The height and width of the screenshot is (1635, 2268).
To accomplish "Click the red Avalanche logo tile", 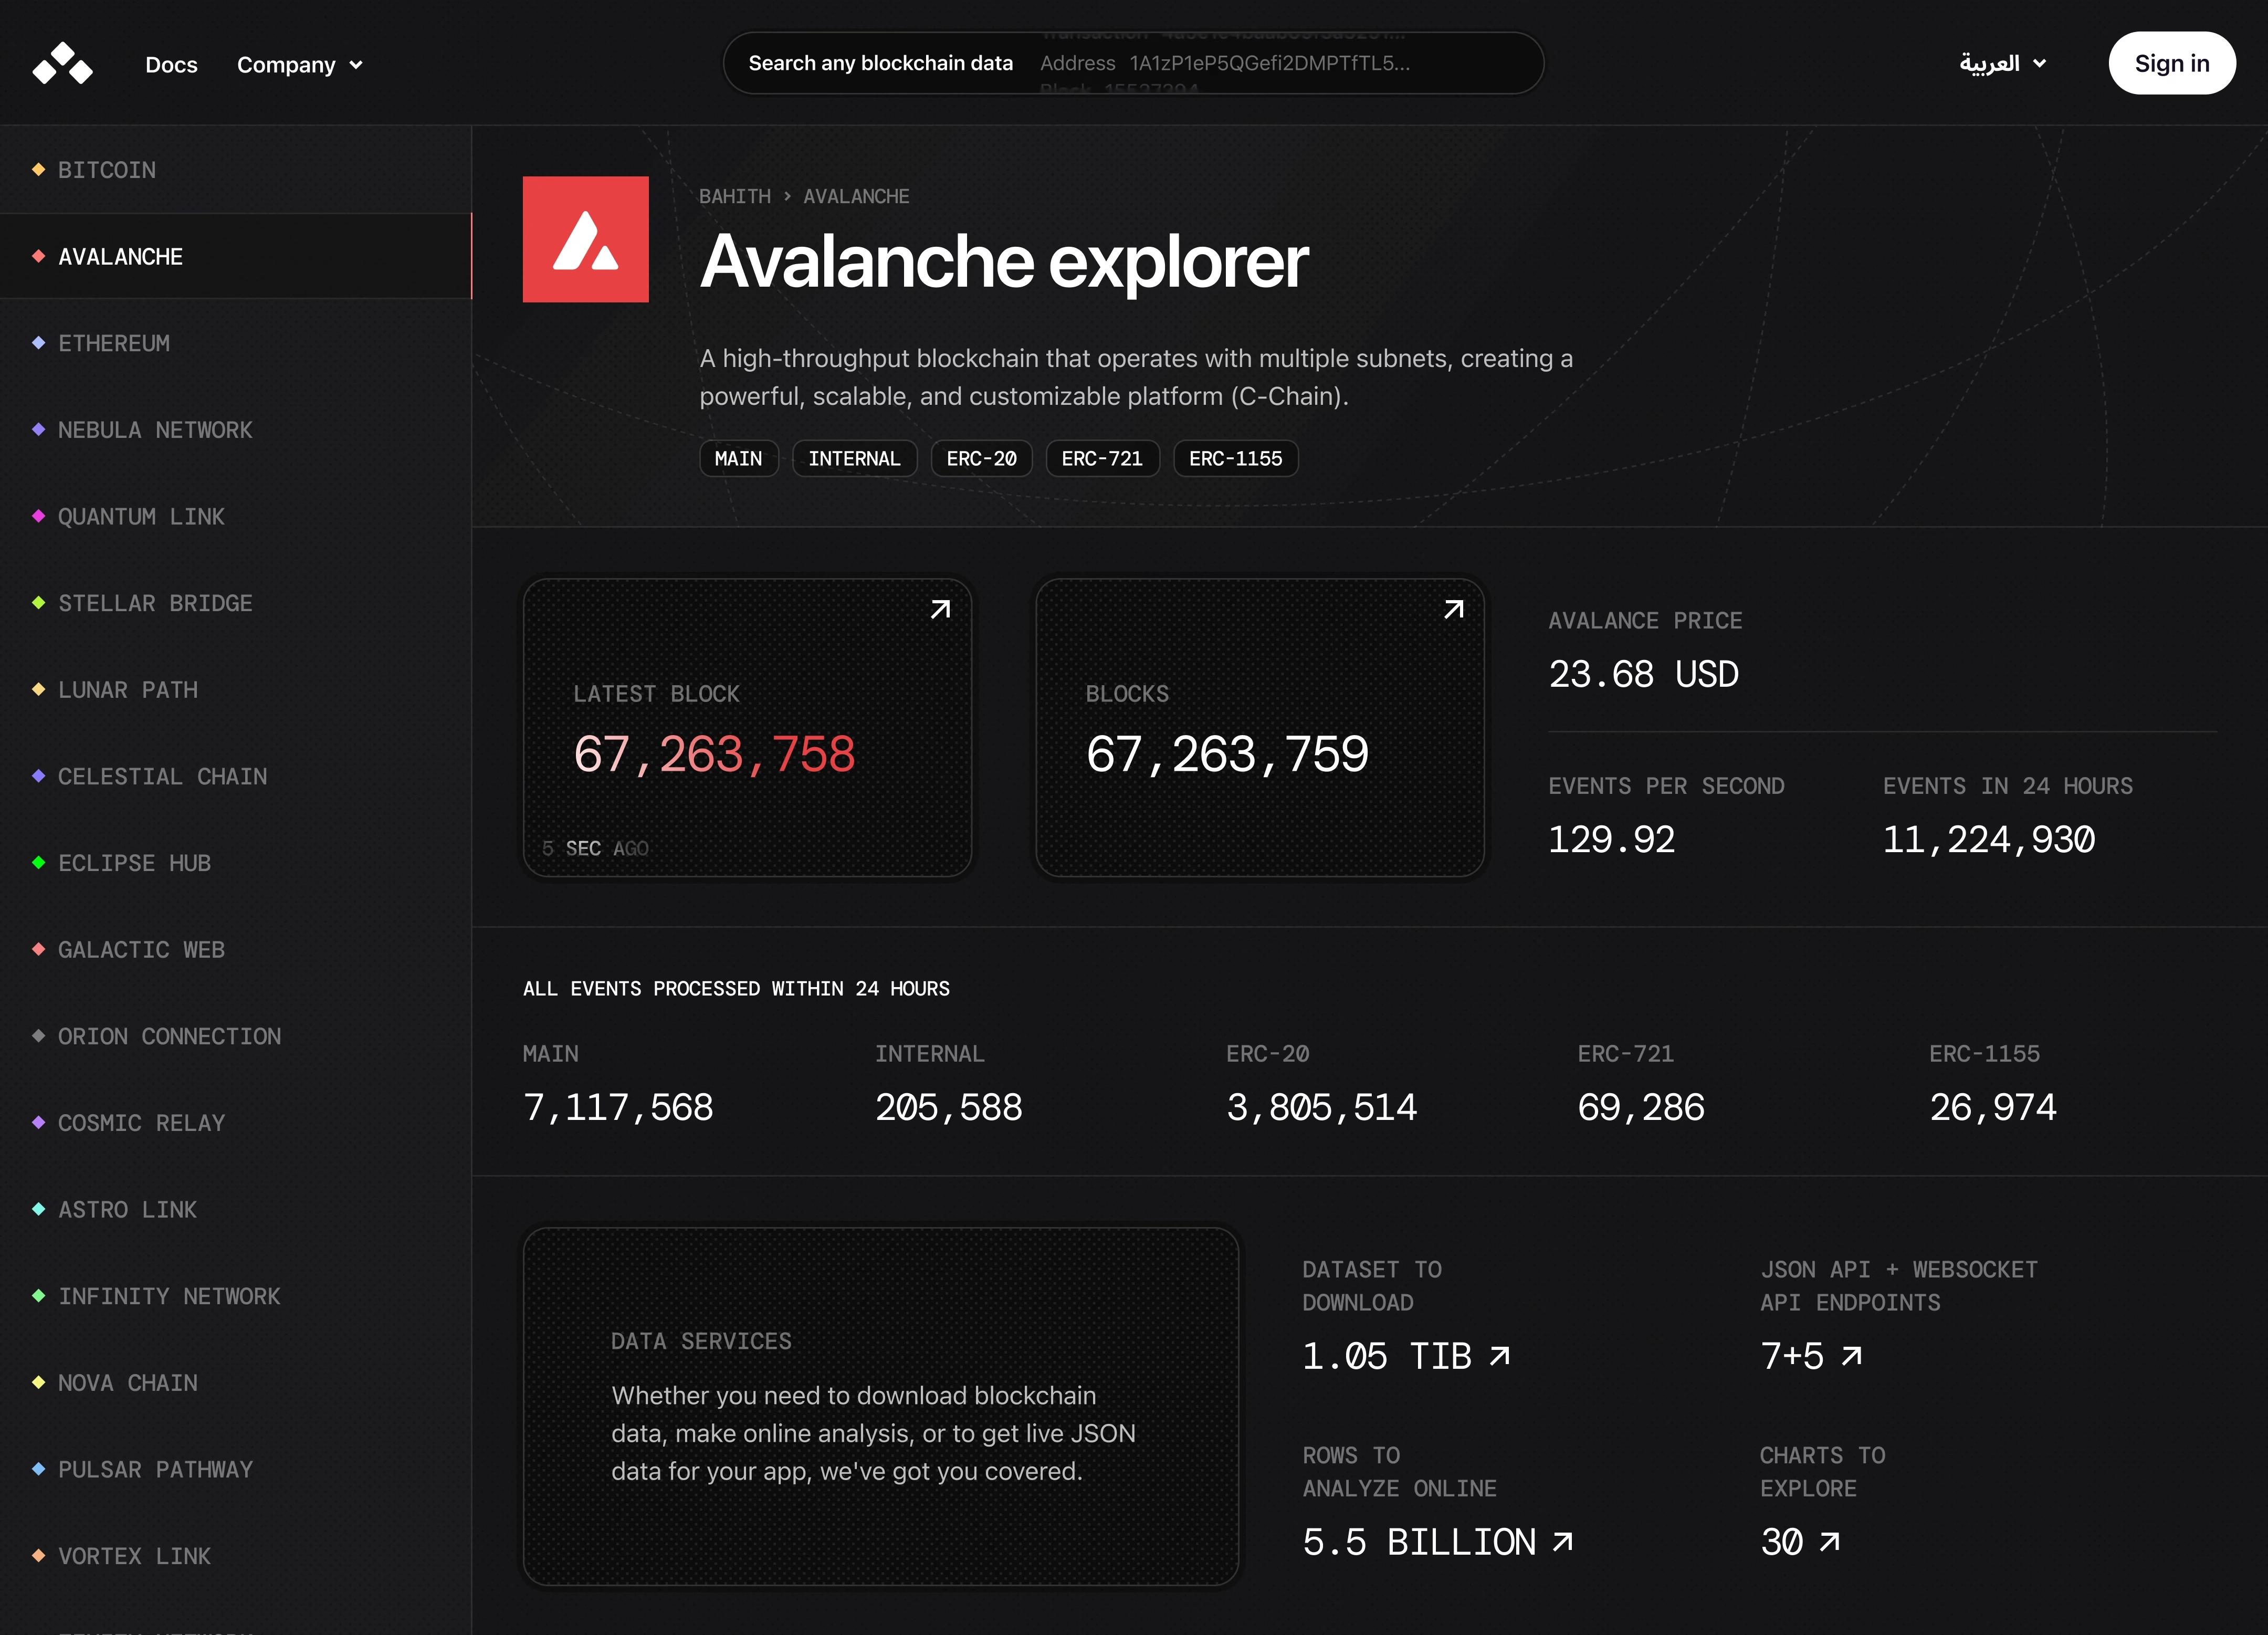I will tap(585, 240).
